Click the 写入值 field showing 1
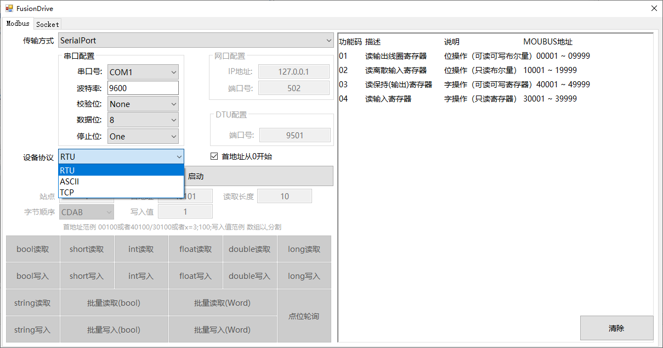The width and height of the screenshot is (663, 348). (185, 211)
